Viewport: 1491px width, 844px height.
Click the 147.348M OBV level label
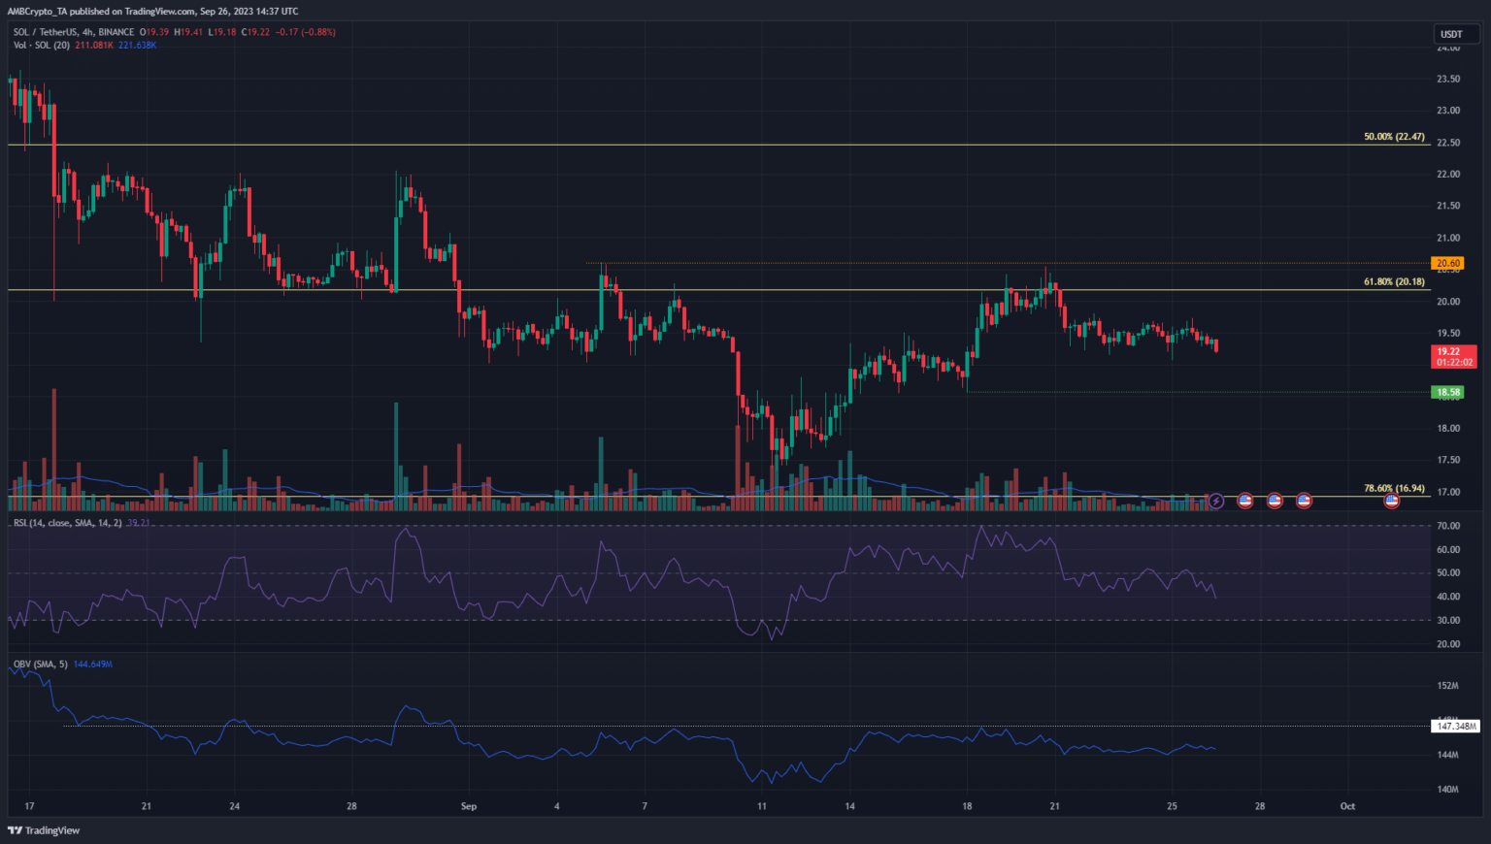1456,726
